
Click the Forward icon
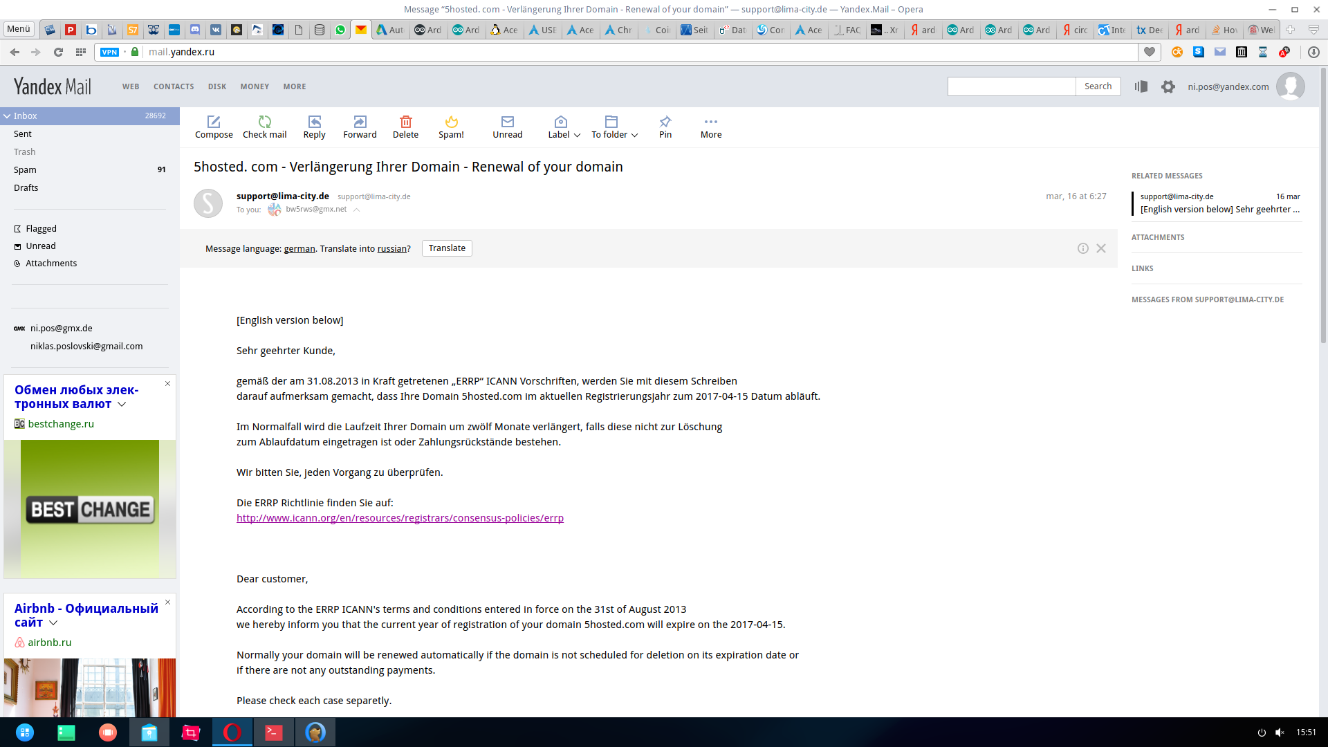tap(360, 122)
